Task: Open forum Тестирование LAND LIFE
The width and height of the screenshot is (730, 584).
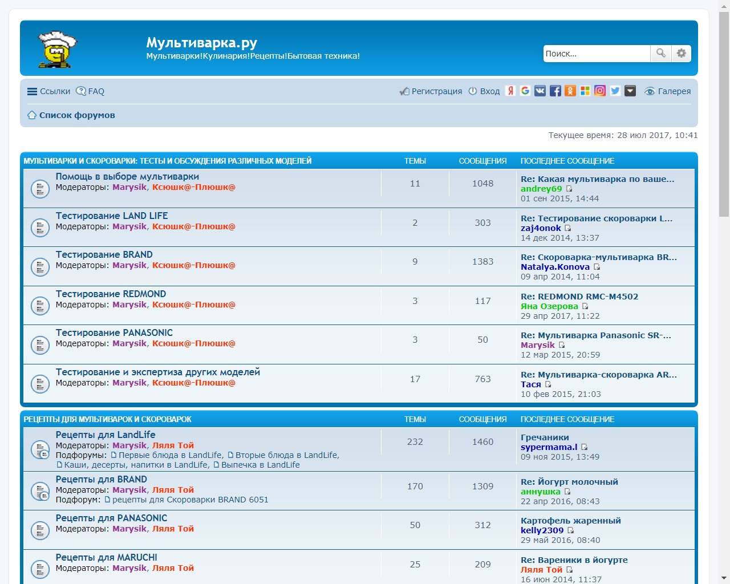Action: (x=112, y=216)
